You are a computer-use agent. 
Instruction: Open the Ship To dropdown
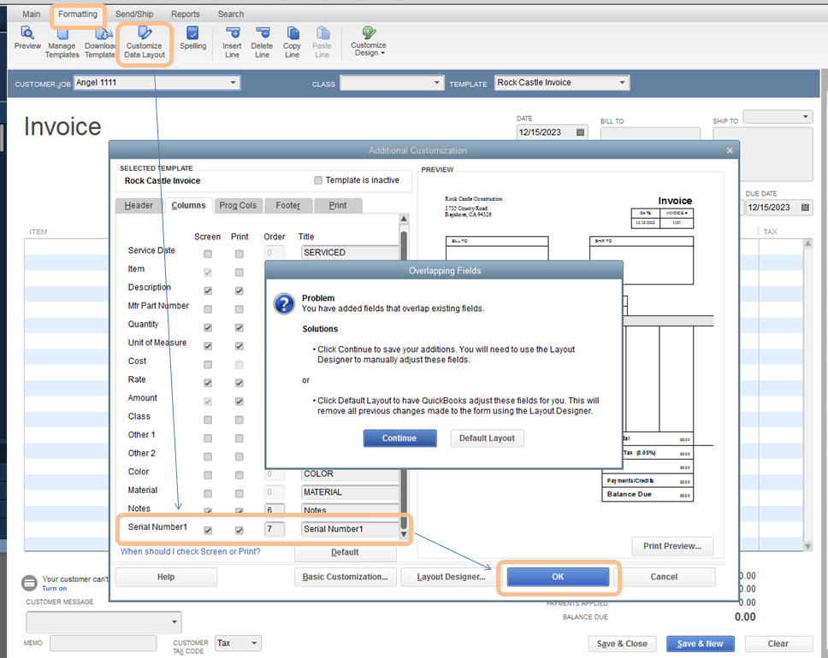tap(805, 116)
